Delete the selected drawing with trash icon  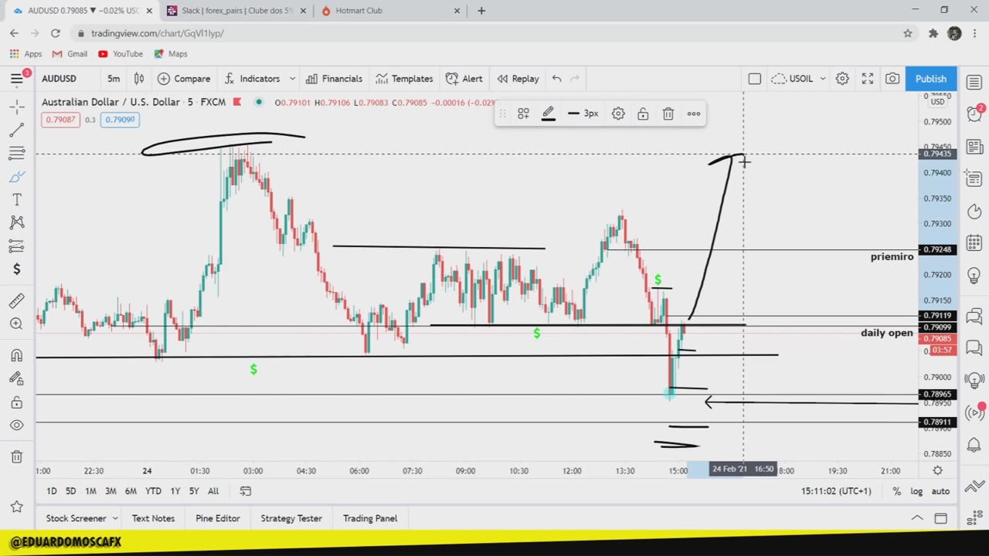668,114
